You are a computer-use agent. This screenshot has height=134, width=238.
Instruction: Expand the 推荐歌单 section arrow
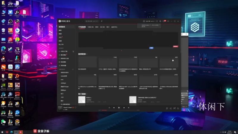[x=87, y=54]
